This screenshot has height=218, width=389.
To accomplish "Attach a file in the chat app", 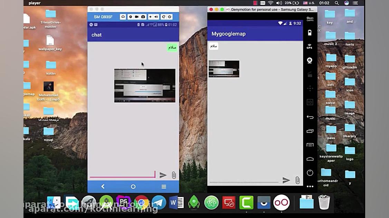I will [174, 175].
